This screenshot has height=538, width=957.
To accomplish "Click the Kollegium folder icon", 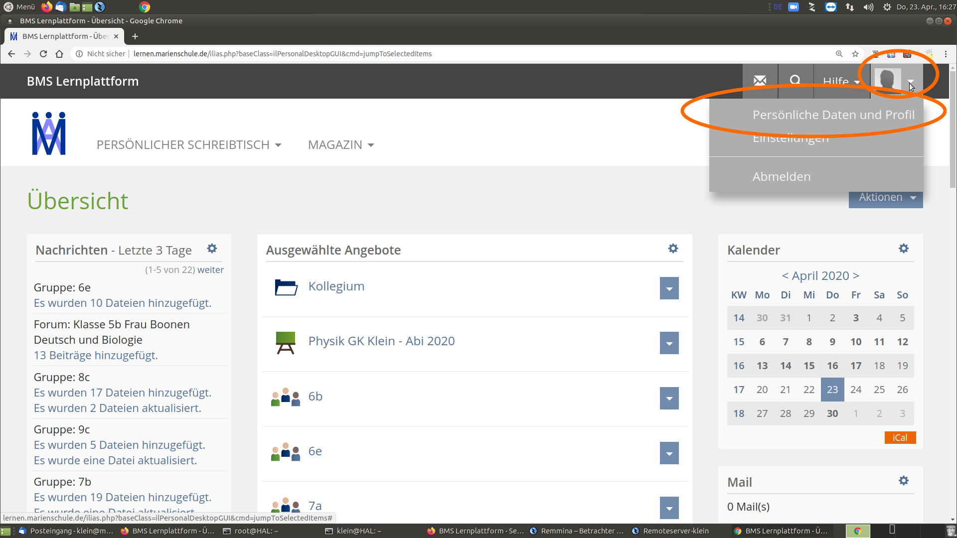I will [286, 287].
